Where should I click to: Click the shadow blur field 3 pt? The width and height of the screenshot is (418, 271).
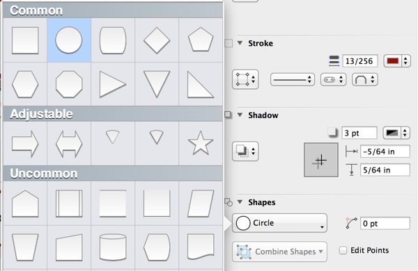[x=359, y=133]
